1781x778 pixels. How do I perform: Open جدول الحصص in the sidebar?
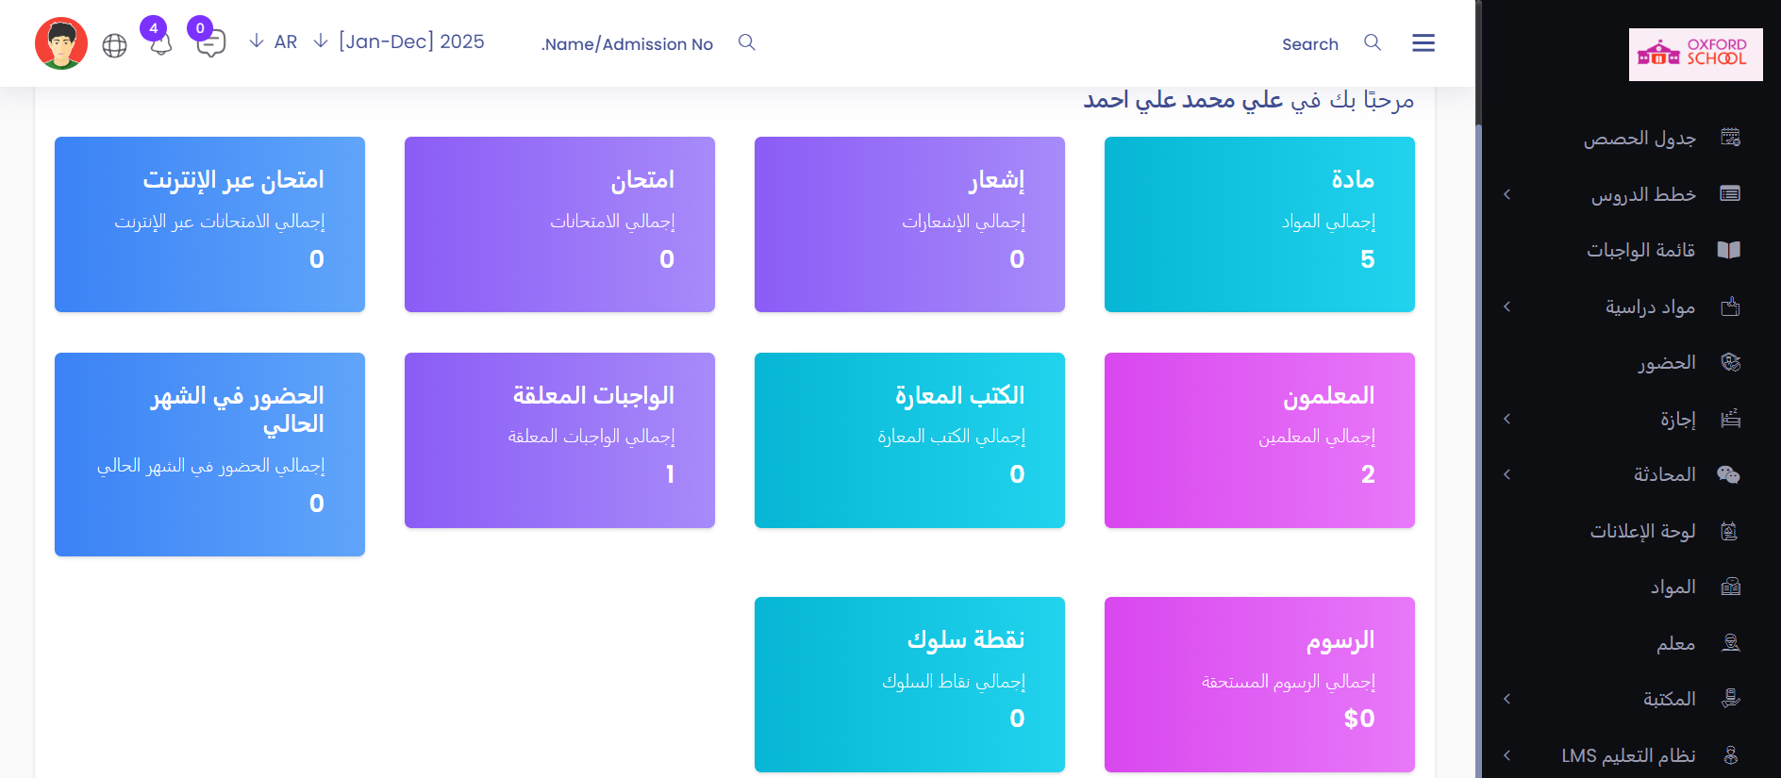click(x=1640, y=139)
